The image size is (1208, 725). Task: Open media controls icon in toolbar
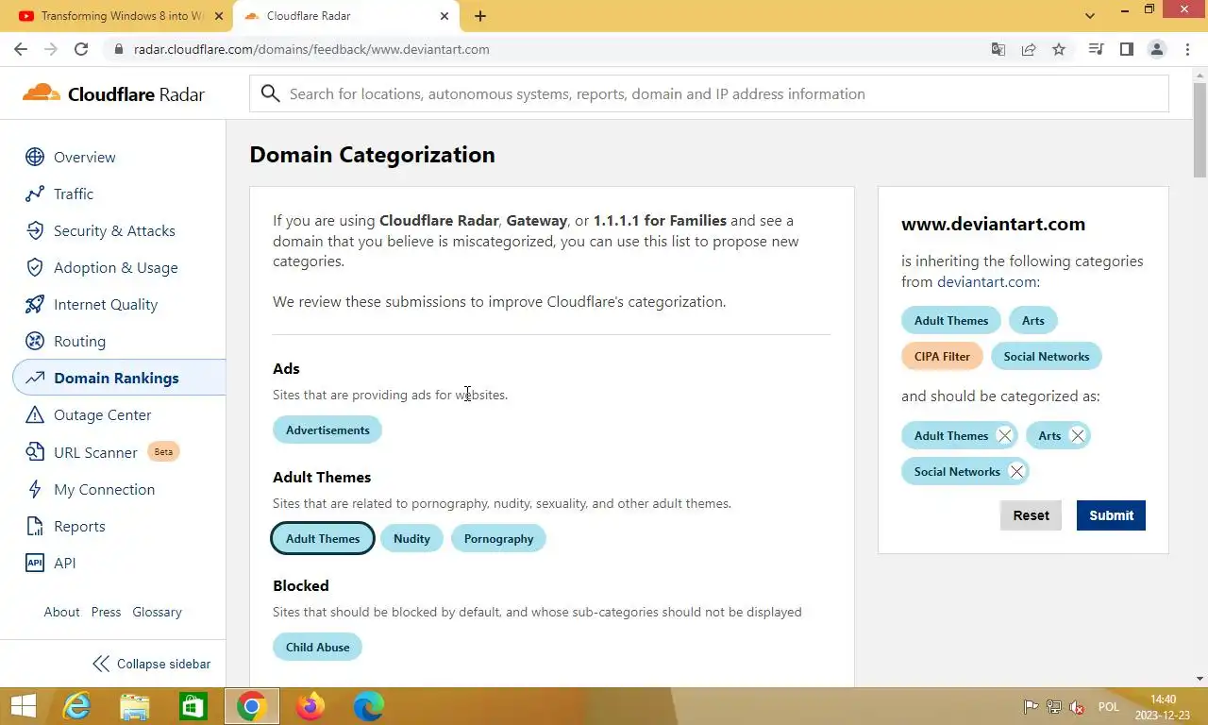point(1096,49)
